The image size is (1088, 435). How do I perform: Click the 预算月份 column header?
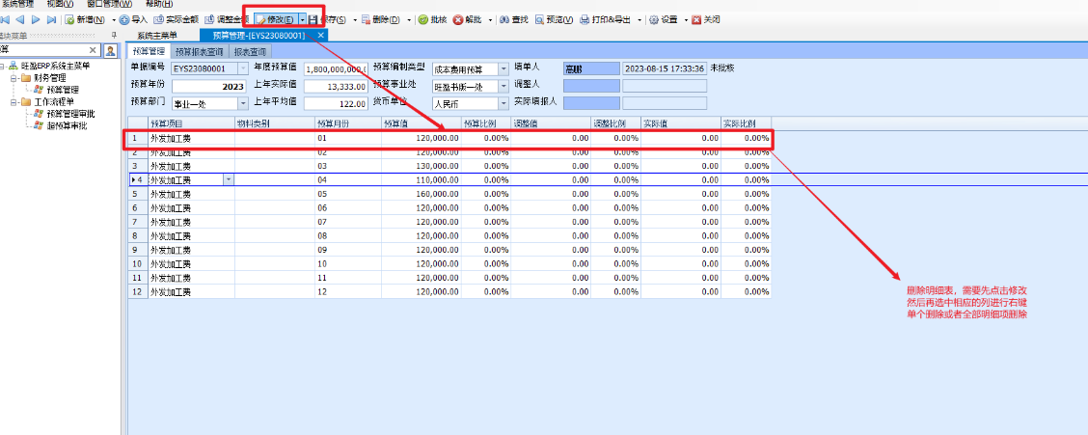click(x=347, y=122)
